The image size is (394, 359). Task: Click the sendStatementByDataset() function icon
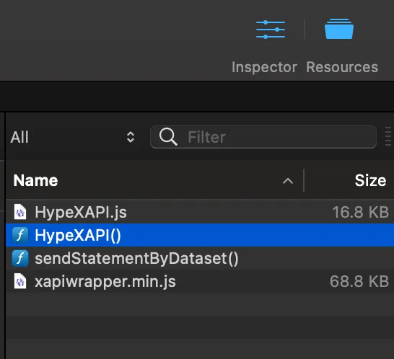(20, 258)
